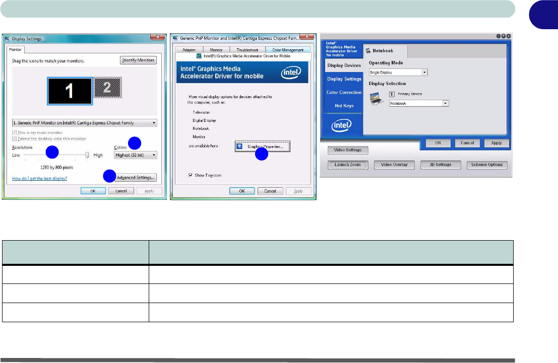Follow 'How do I get the best display?' link
The height and width of the screenshot is (363, 558).
[39, 178]
